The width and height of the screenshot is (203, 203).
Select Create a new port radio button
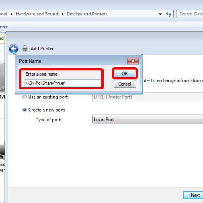click(24, 110)
